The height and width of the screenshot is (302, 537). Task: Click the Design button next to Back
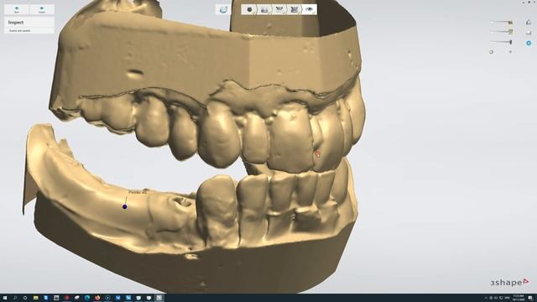tap(41, 9)
